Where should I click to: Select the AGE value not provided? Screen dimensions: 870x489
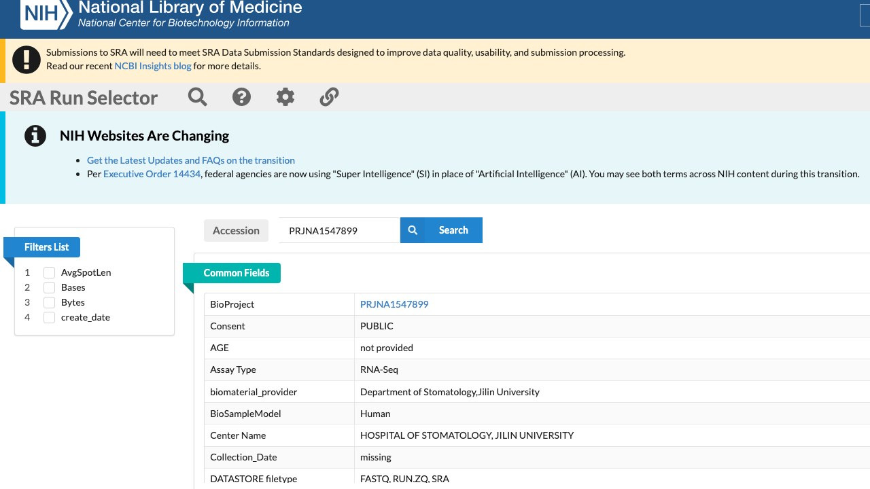[x=387, y=348]
